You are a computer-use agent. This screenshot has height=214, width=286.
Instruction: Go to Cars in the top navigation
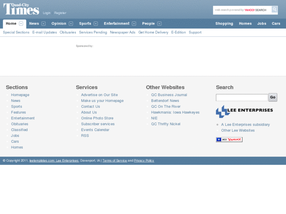tap(276, 24)
